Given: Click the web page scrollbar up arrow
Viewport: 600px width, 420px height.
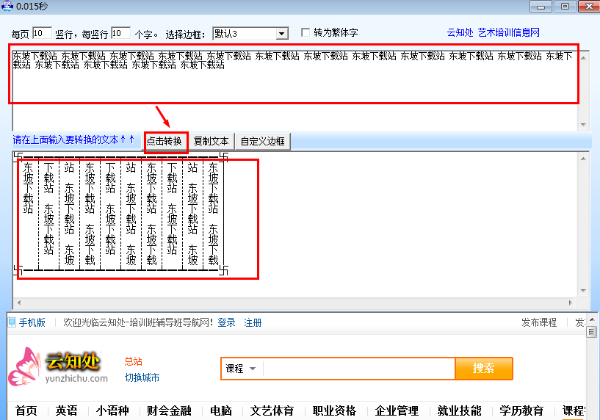Looking at the screenshot, I should pos(592,319).
